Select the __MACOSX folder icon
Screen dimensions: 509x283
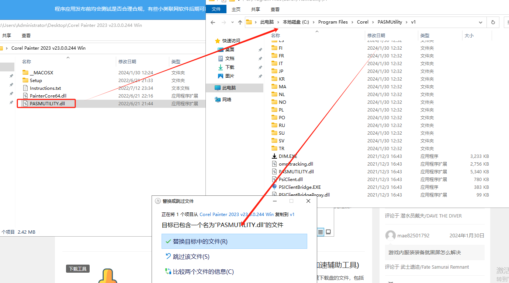click(x=25, y=72)
